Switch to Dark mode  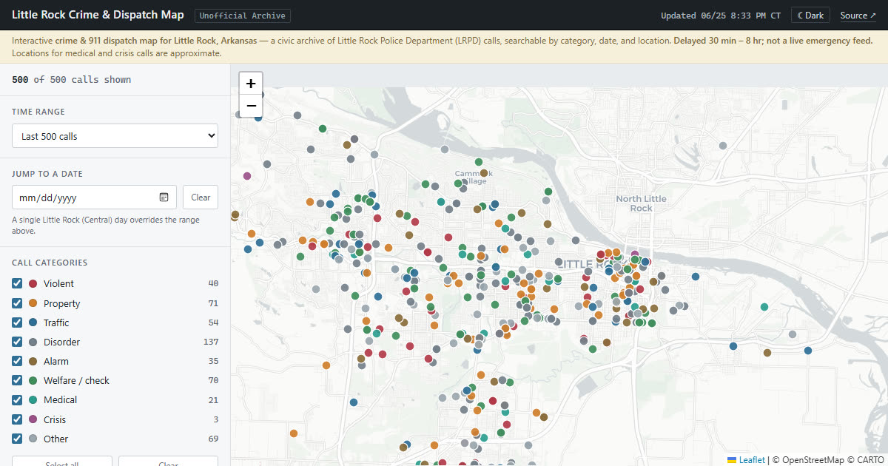[x=810, y=16]
